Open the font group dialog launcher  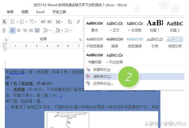click(6, 40)
